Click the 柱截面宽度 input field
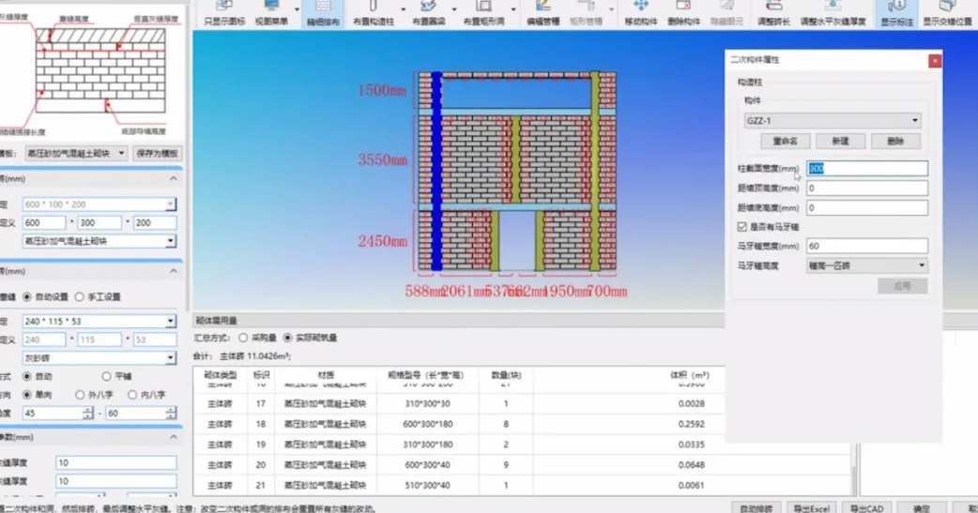The width and height of the screenshot is (978, 513). 866,168
